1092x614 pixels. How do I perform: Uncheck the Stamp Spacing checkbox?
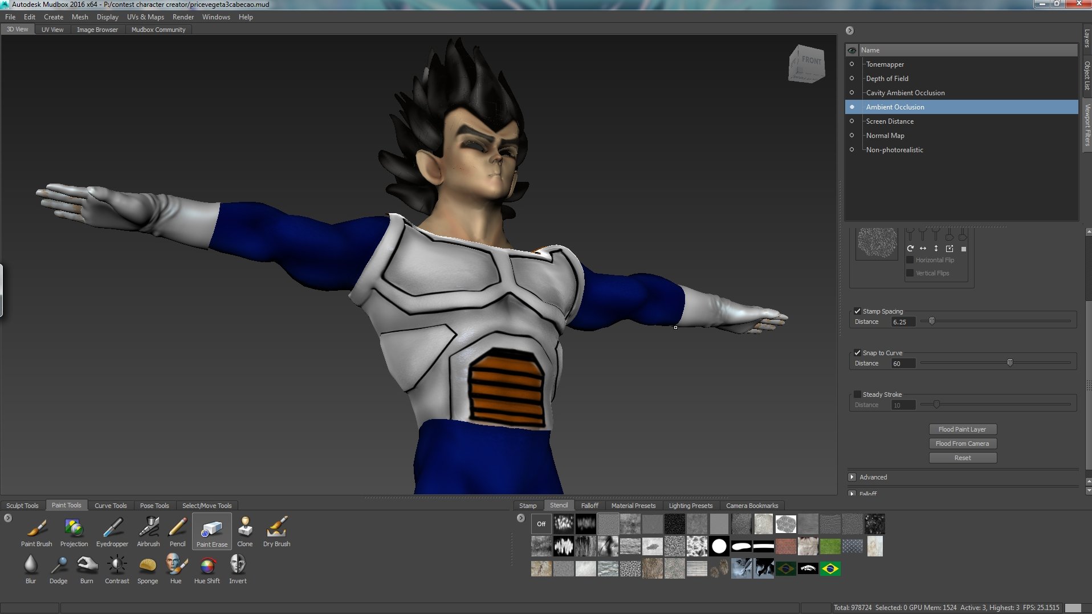coord(857,311)
